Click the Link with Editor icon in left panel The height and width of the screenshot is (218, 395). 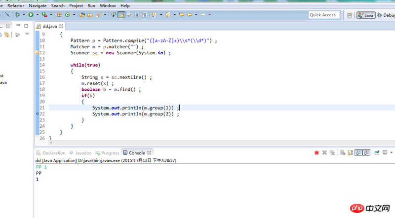coord(7,35)
